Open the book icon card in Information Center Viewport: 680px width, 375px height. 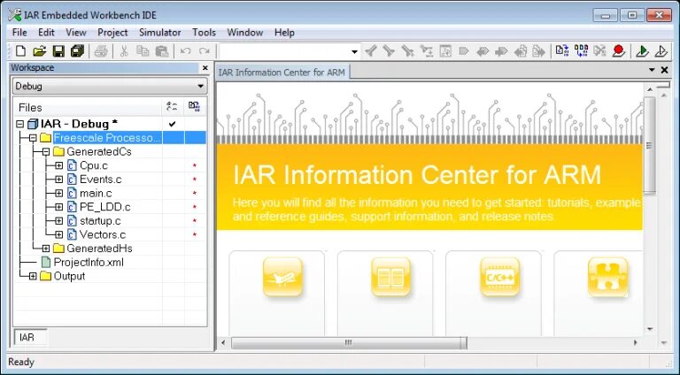[390, 277]
